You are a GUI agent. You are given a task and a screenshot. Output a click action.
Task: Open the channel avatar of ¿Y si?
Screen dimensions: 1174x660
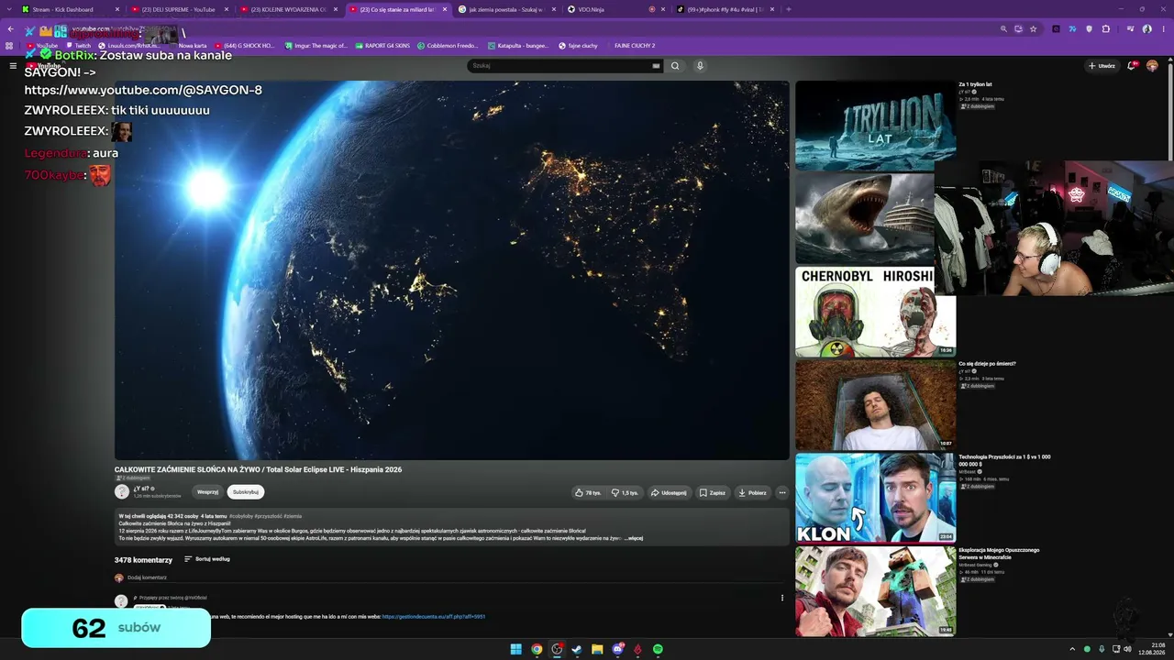tap(121, 492)
